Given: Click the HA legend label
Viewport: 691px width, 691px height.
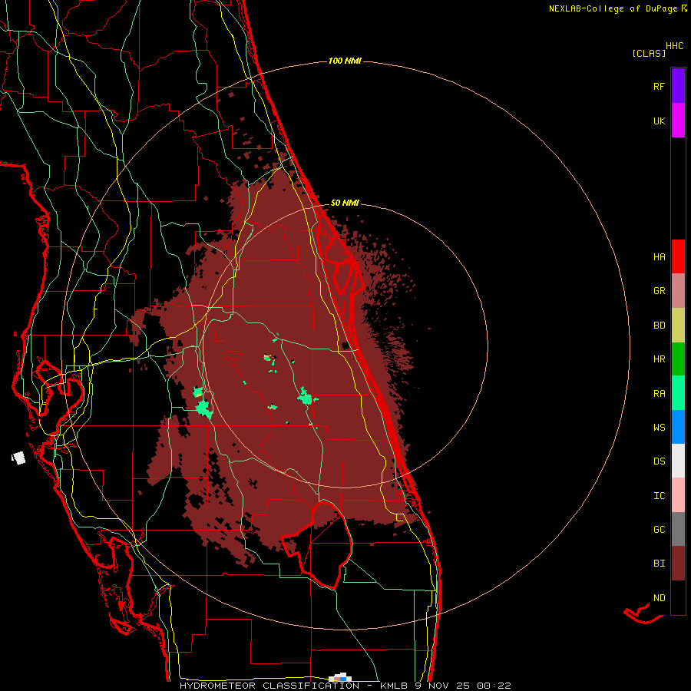Looking at the screenshot, I should click(659, 257).
